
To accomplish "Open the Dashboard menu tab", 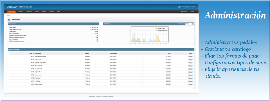I will tap(12, 12).
